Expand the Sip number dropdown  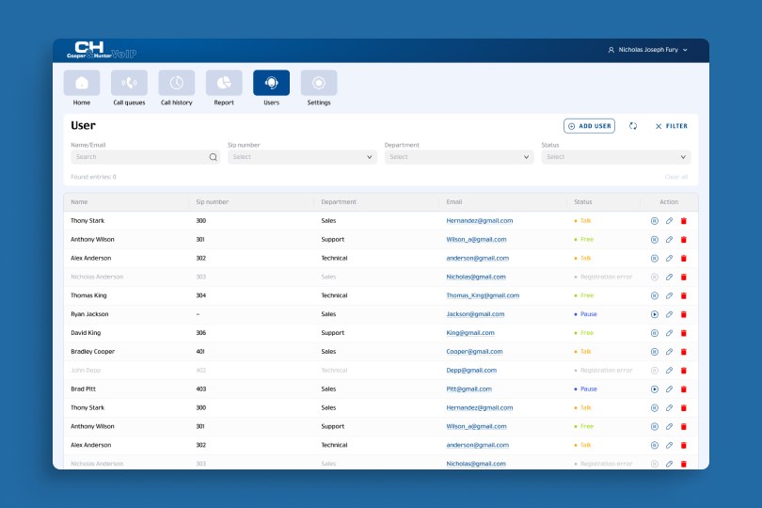(302, 157)
